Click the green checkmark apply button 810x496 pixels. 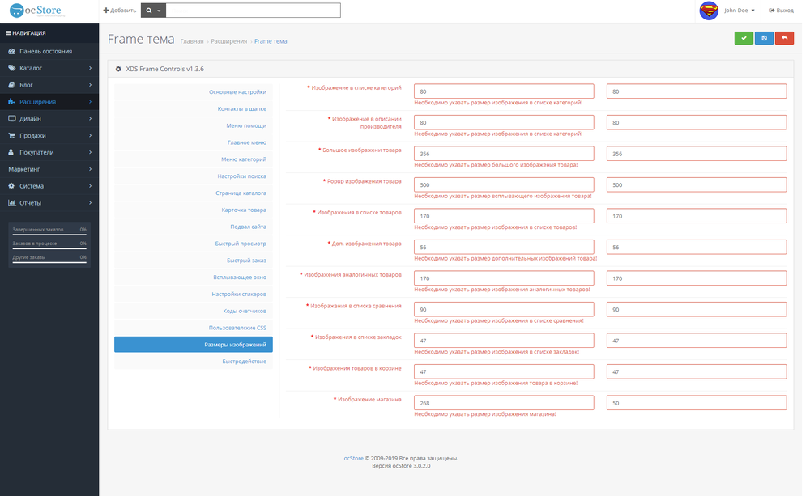[744, 38]
